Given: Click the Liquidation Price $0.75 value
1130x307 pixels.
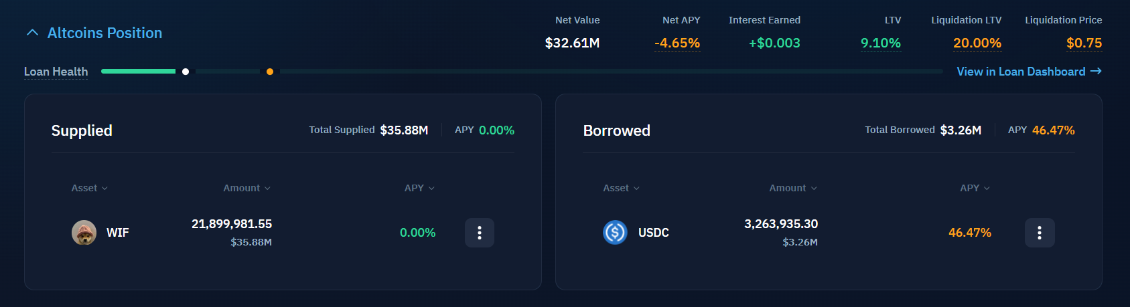Looking at the screenshot, I should pyautogui.click(x=1084, y=43).
